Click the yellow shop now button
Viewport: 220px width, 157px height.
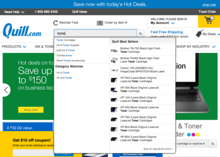pos(31,110)
